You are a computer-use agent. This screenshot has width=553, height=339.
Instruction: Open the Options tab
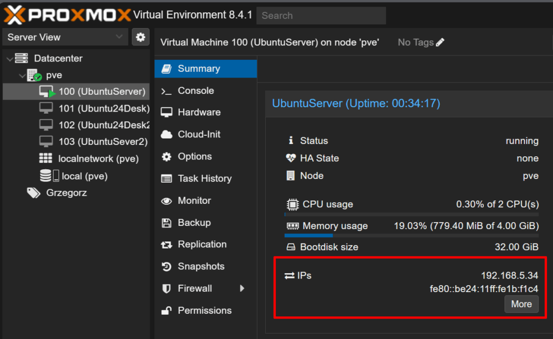coord(206,157)
